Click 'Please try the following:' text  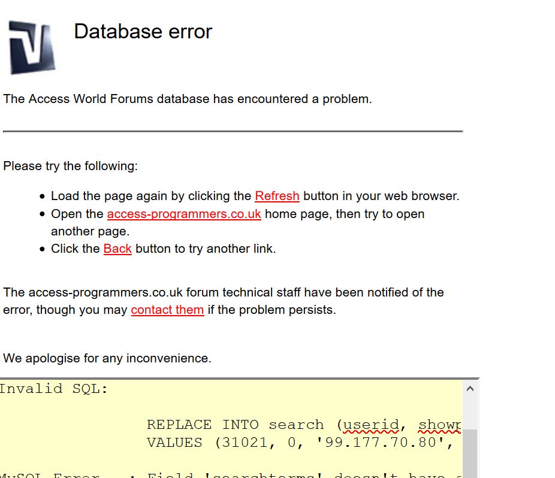[x=71, y=166]
